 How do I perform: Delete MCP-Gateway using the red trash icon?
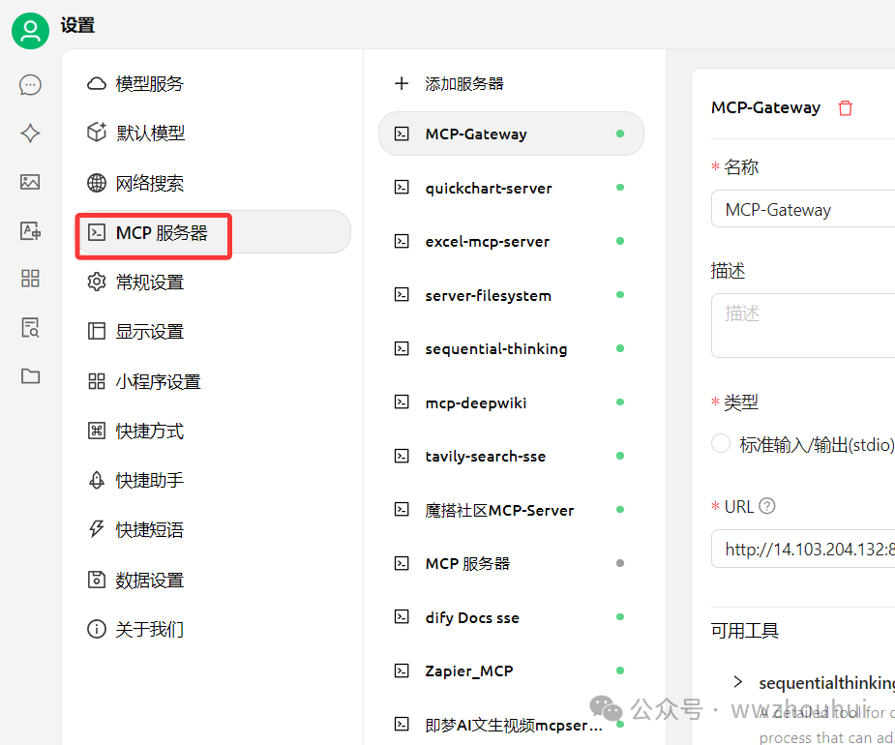[846, 108]
